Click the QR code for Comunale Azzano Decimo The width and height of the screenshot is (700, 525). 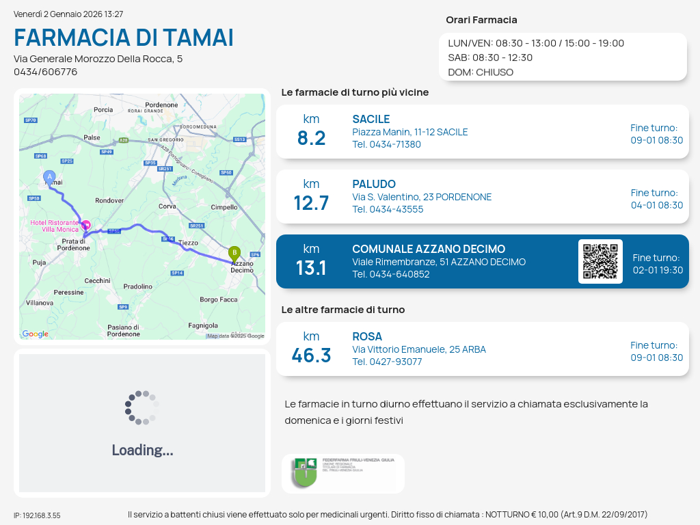point(600,261)
